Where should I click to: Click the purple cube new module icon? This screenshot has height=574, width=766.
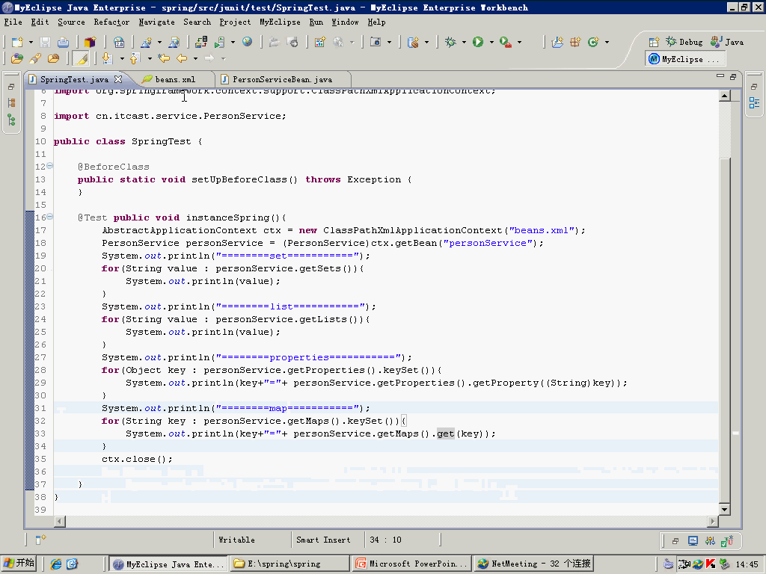point(91,43)
